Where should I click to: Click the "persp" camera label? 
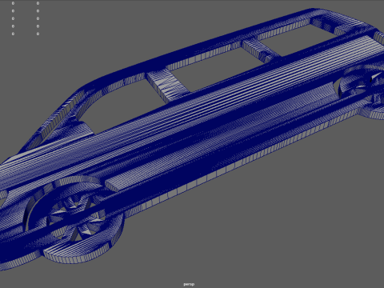tap(189, 284)
